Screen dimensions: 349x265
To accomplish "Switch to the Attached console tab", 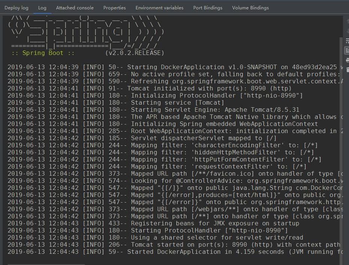I will click(x=75, y=8).
